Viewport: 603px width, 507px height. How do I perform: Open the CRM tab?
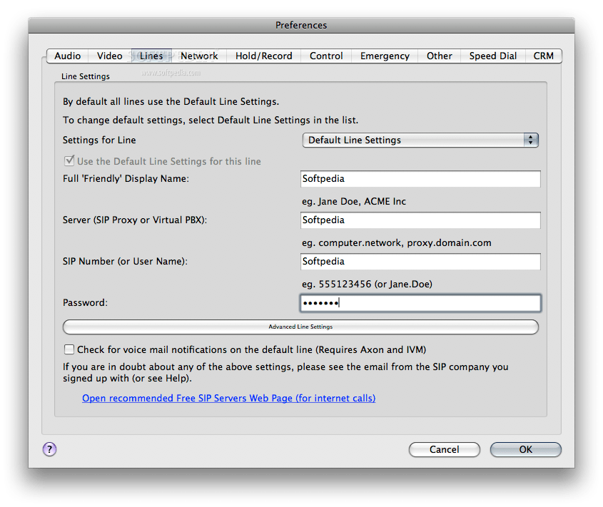544,56
